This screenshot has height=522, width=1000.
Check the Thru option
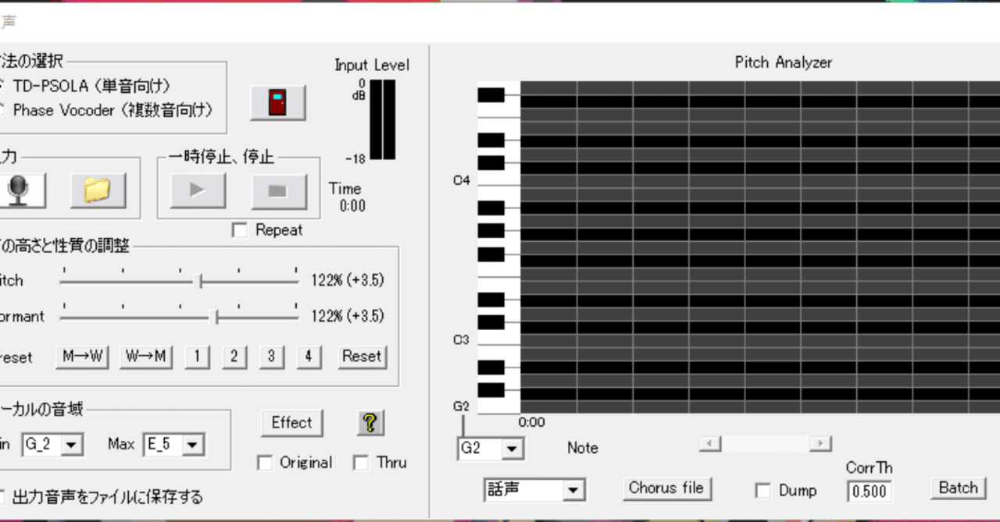click(361, 463)
